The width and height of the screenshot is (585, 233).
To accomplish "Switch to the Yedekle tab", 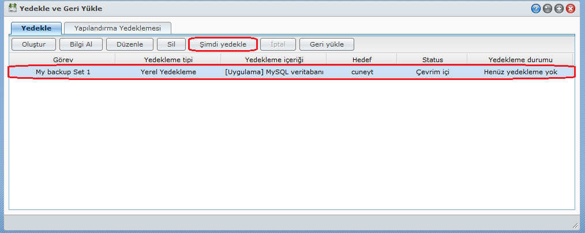I will (36, 28).
